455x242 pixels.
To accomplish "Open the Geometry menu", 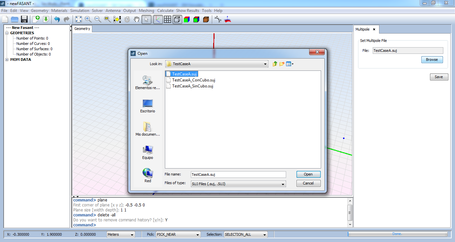I will click(40, 11).
